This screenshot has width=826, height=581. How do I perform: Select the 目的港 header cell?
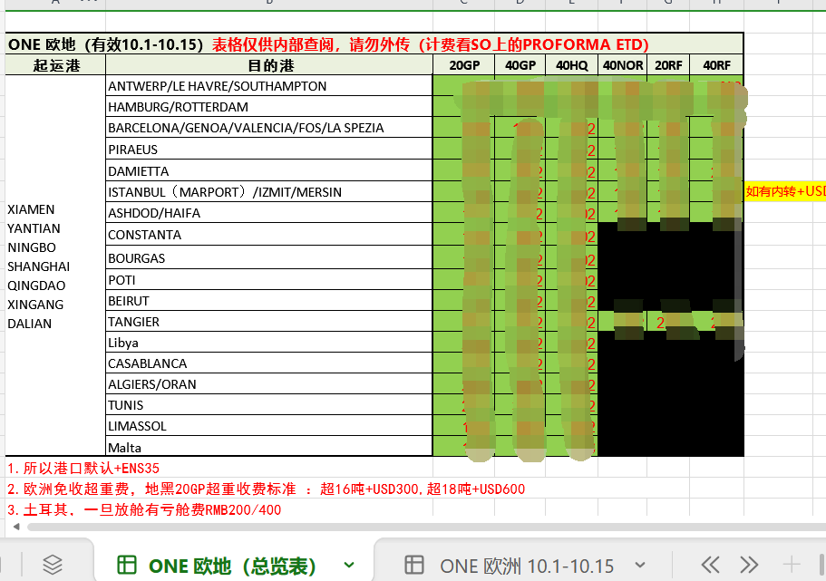coord(268,65)
